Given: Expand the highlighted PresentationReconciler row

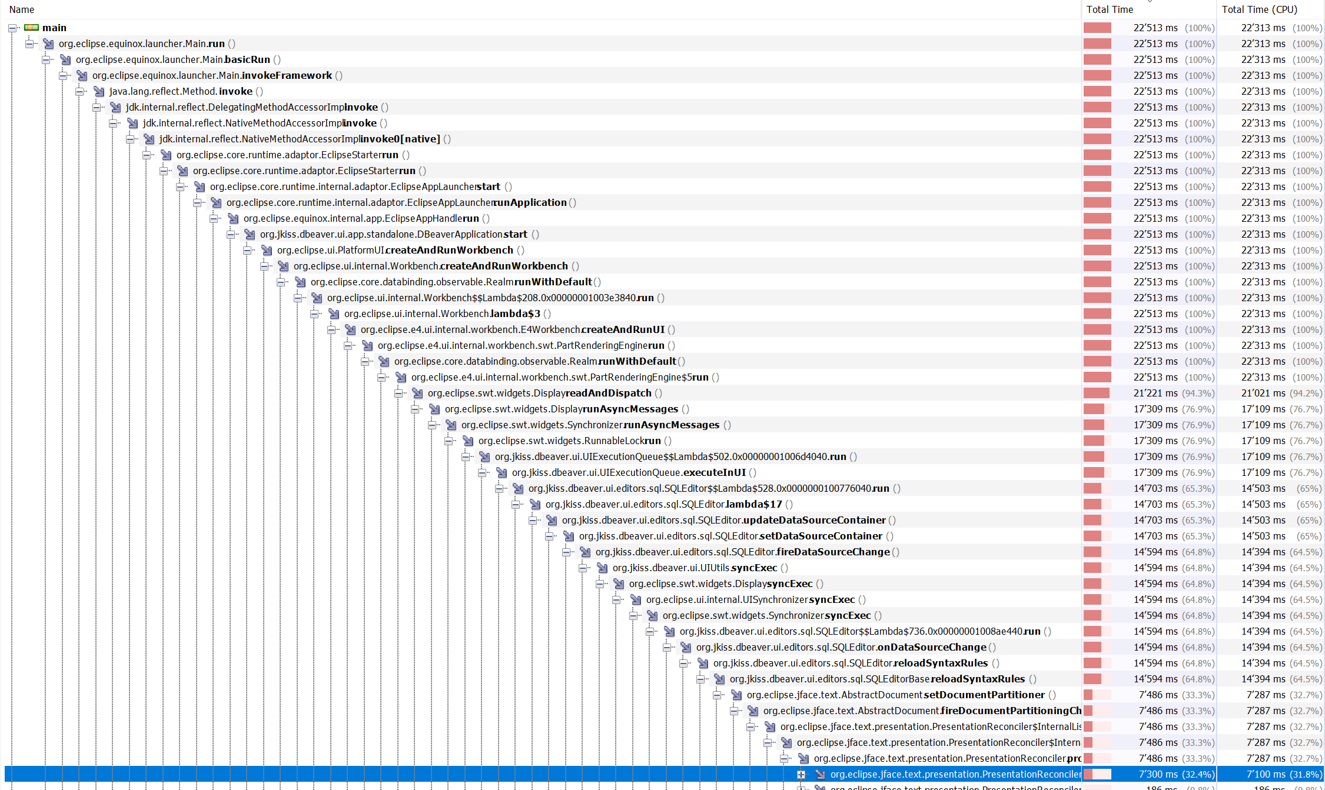Looking at the screenshot, I should point(801,774).
